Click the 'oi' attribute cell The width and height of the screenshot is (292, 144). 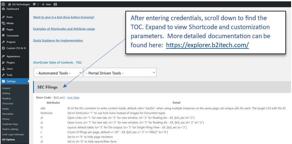[x=42, y=122]
